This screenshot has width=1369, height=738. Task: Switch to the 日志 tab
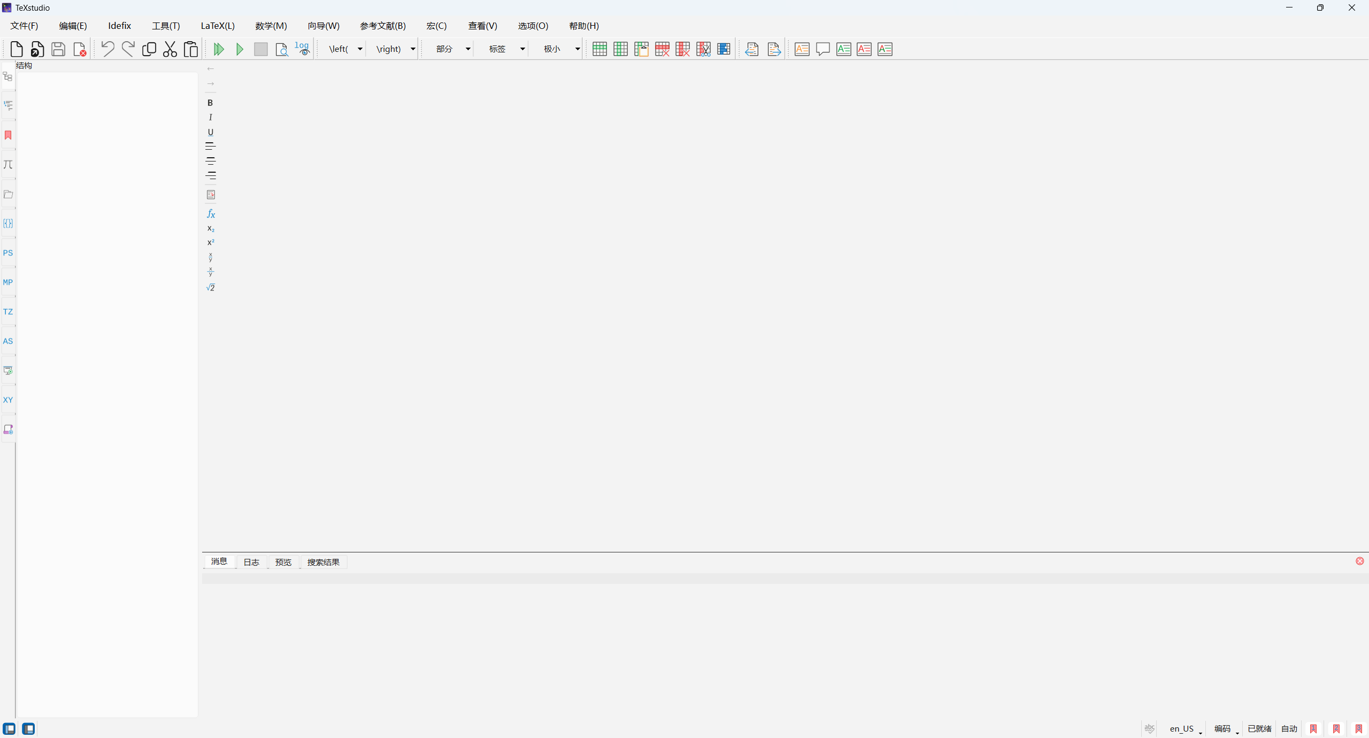251,562
